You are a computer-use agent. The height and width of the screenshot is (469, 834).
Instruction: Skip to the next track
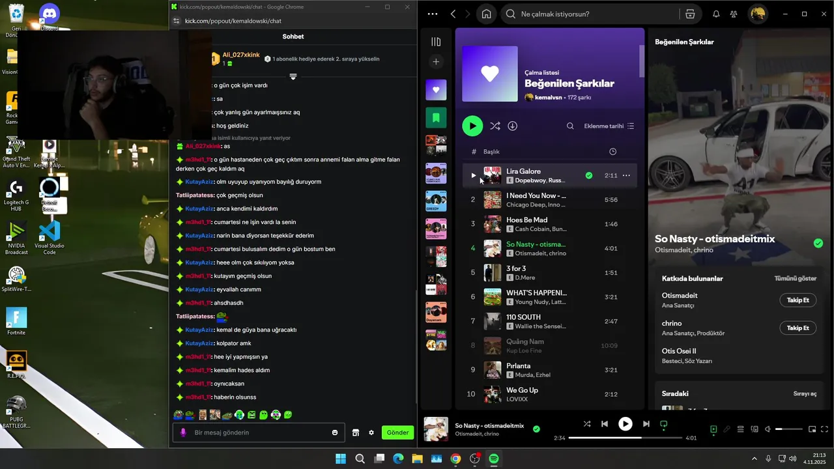(x=646, y=424)
